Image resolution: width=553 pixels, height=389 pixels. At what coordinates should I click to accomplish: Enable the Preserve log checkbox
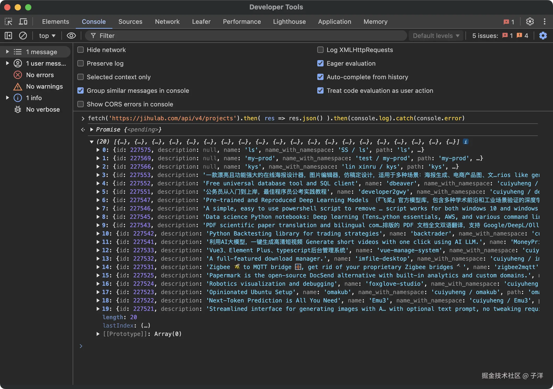pos(80,64)
